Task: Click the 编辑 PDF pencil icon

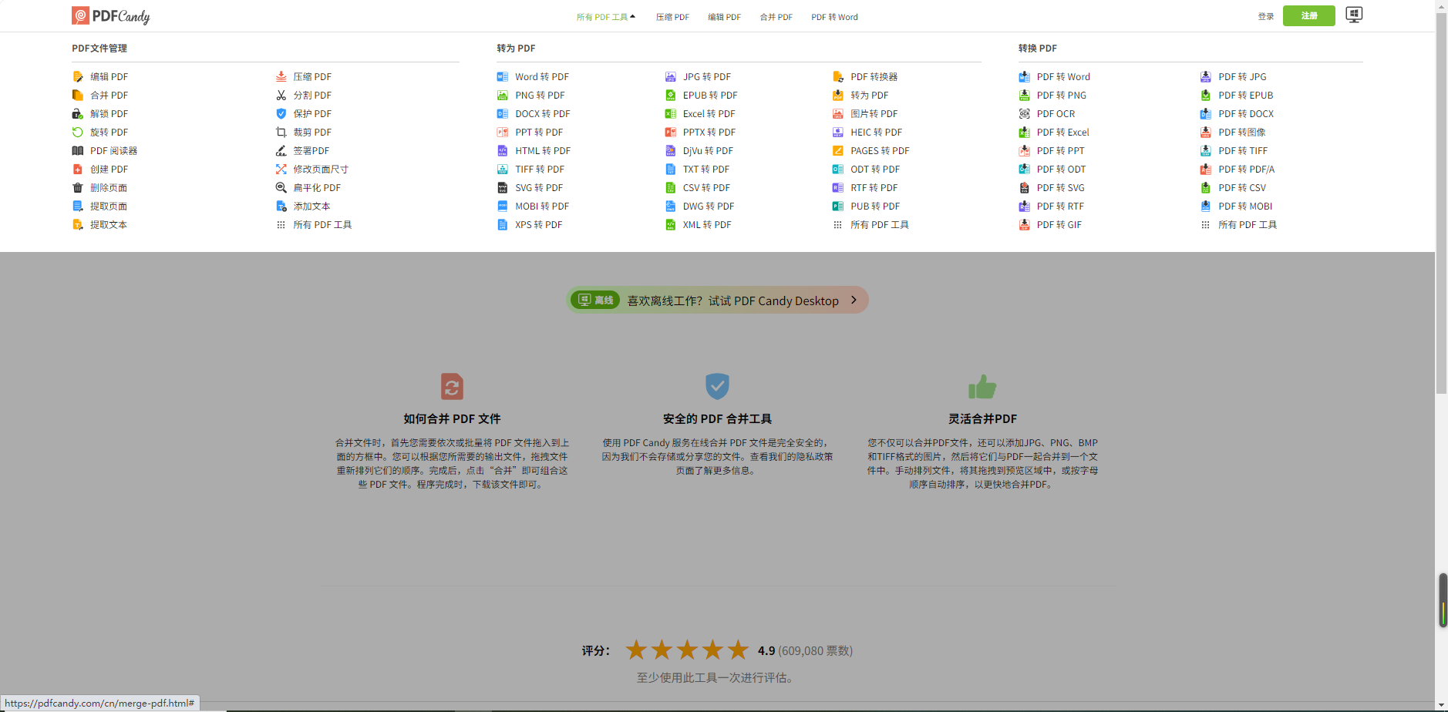Action: [x=78, y=77]
